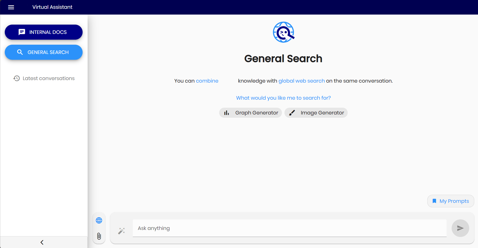This screenshot has height=248, width=478.
Task: Open the hamburger menu icon
Action: pos(11,7)
